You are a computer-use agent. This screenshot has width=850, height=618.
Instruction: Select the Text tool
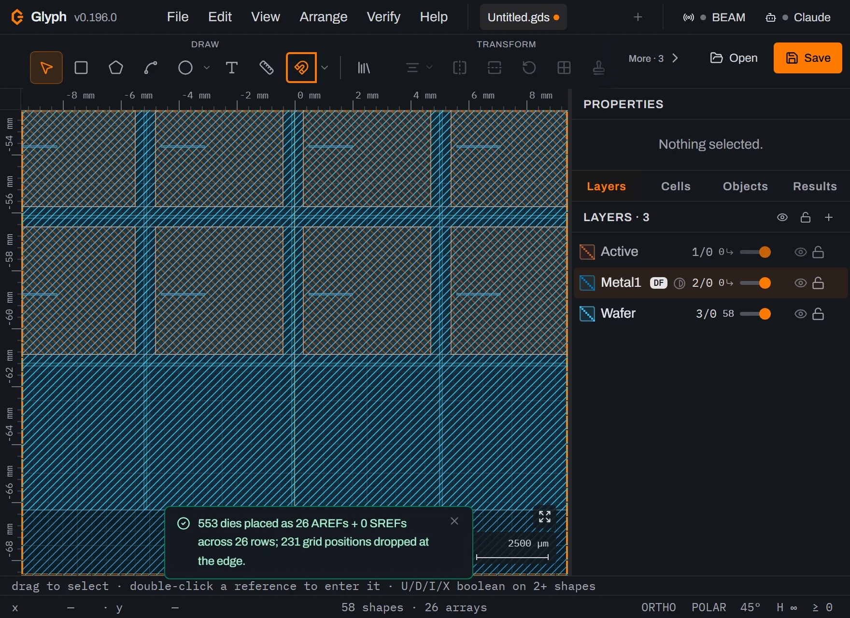pyautogui.click(x=232, y=68)
